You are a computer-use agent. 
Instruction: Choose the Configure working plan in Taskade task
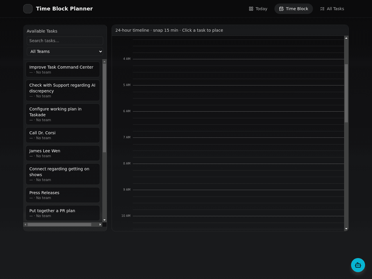click(63, 114)
